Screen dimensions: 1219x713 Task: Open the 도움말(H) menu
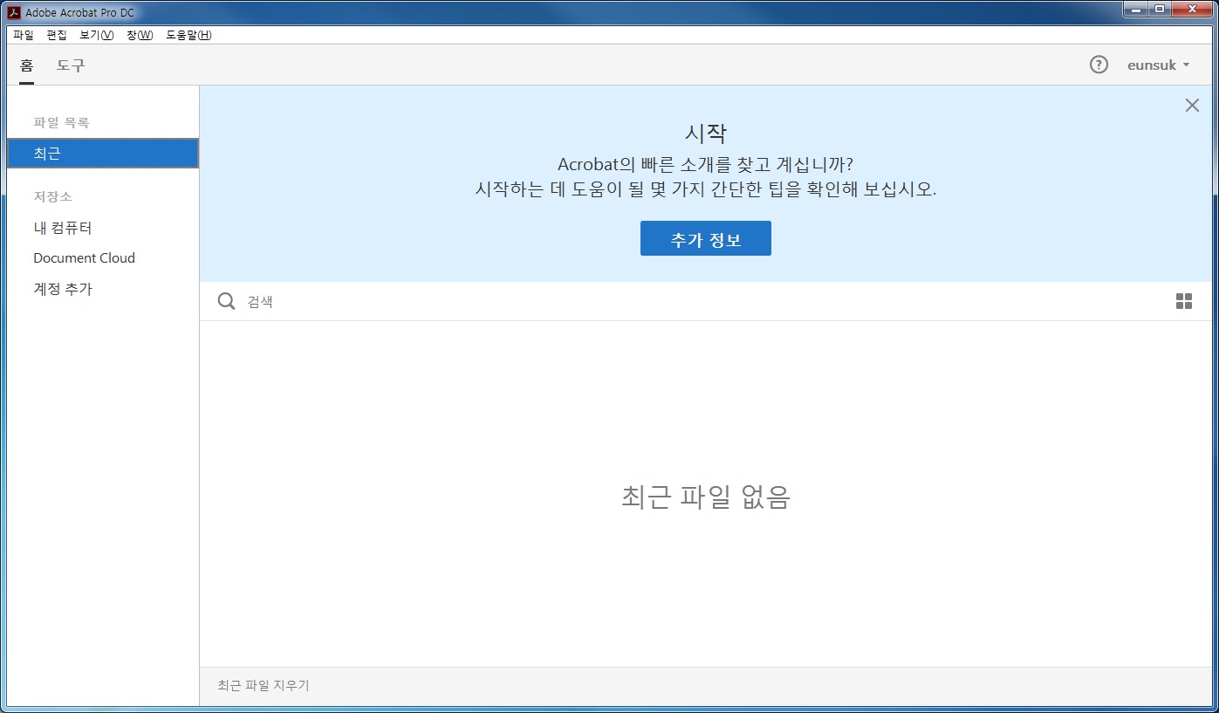click(x=188, y=35)
